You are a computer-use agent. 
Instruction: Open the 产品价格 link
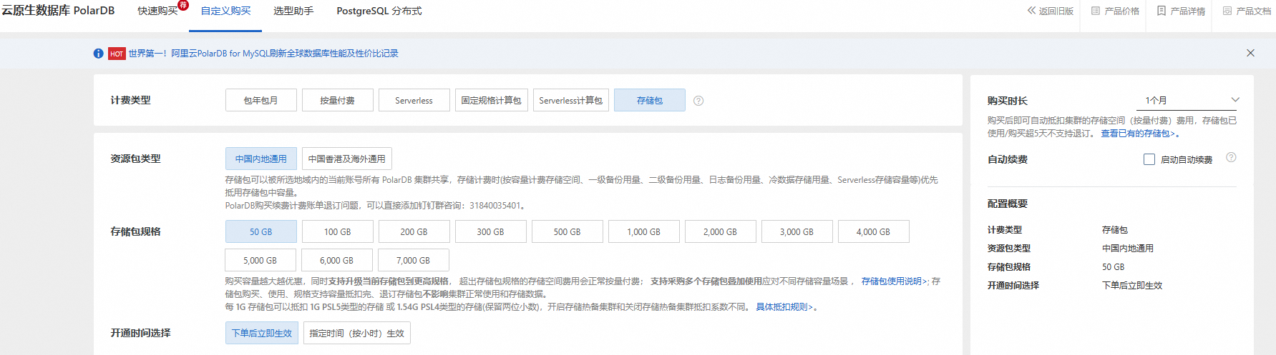pyautogui.click(x=1121, y=11)
